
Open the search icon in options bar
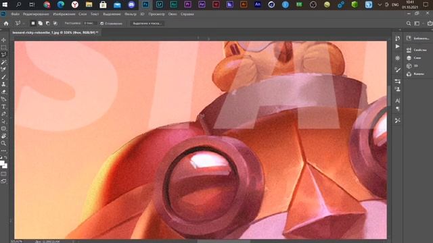click(409, 24)
